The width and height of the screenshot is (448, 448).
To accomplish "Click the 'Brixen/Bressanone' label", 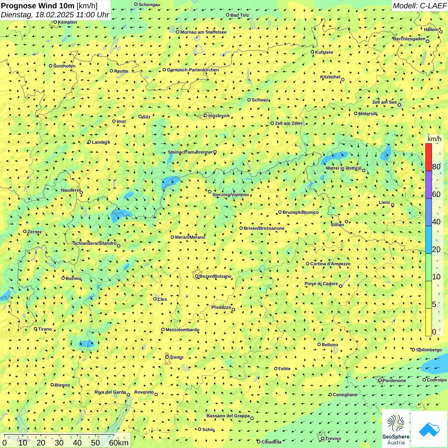I will click(264, 228).
